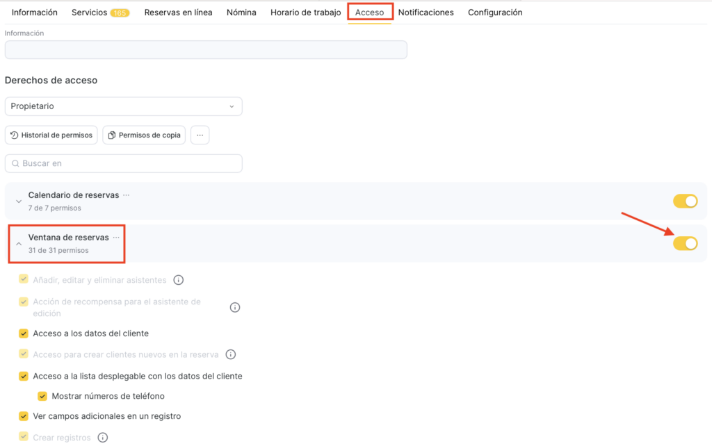Click the Permisos de copia button
The image size is (712, 446).
(144, 135)
